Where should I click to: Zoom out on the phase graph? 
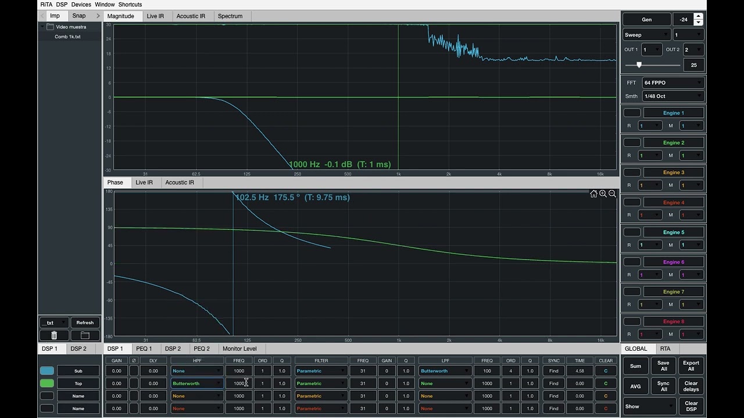coord(612,194)
